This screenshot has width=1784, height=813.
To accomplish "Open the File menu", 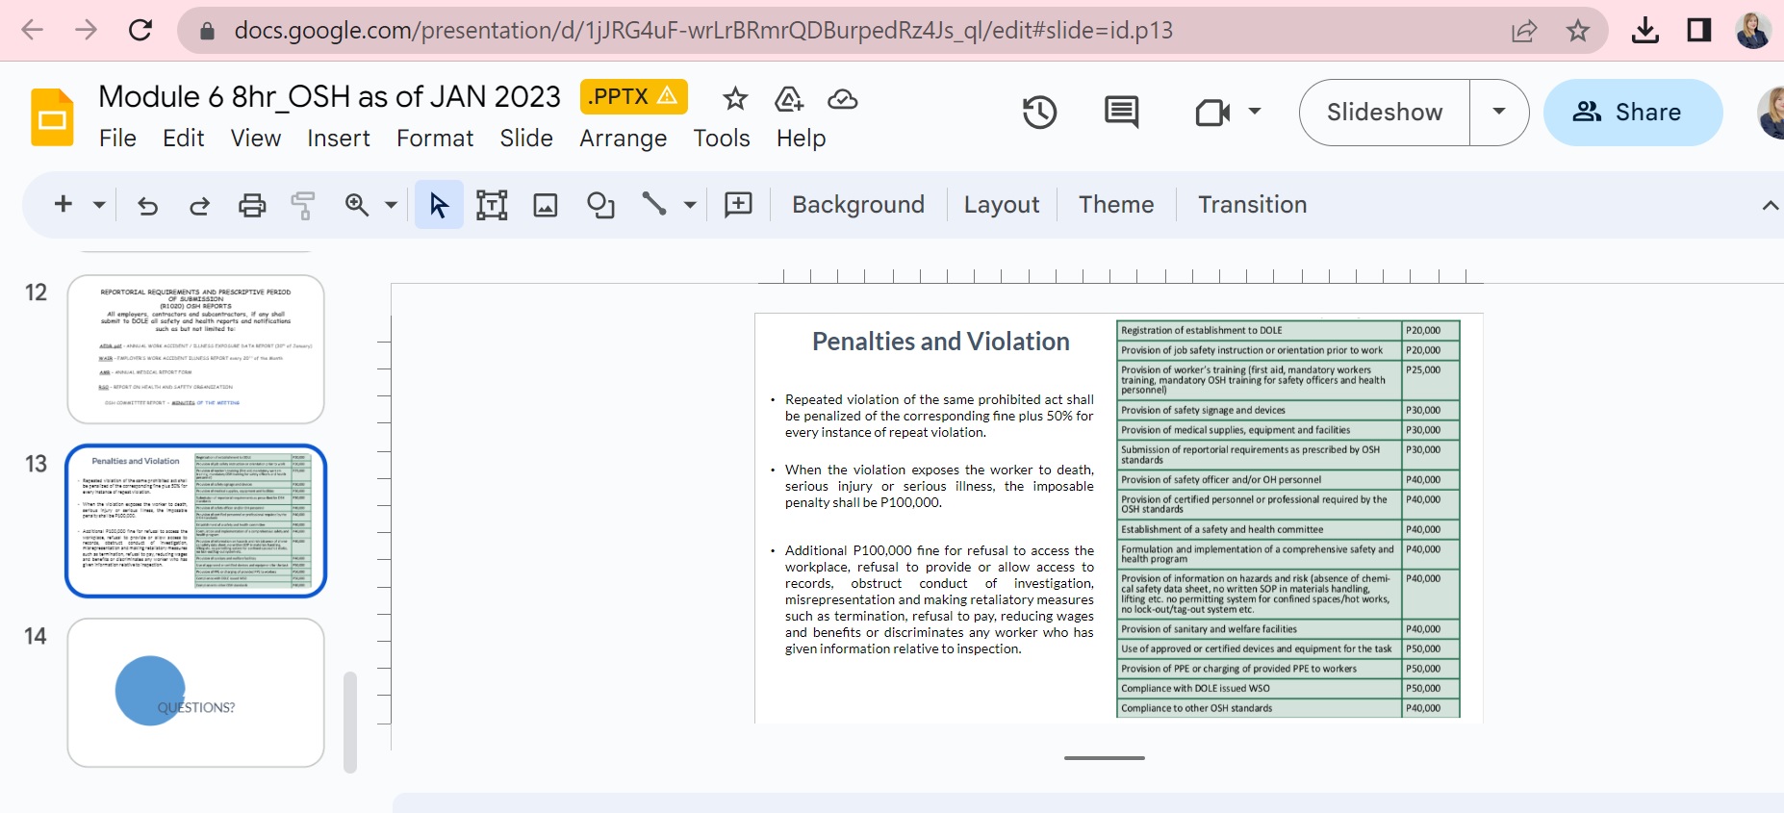I will coord(117,139).
